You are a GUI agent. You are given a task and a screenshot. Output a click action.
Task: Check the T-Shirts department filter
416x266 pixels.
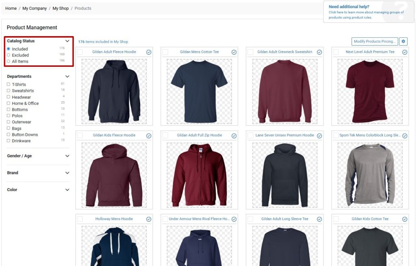point(9,84)
